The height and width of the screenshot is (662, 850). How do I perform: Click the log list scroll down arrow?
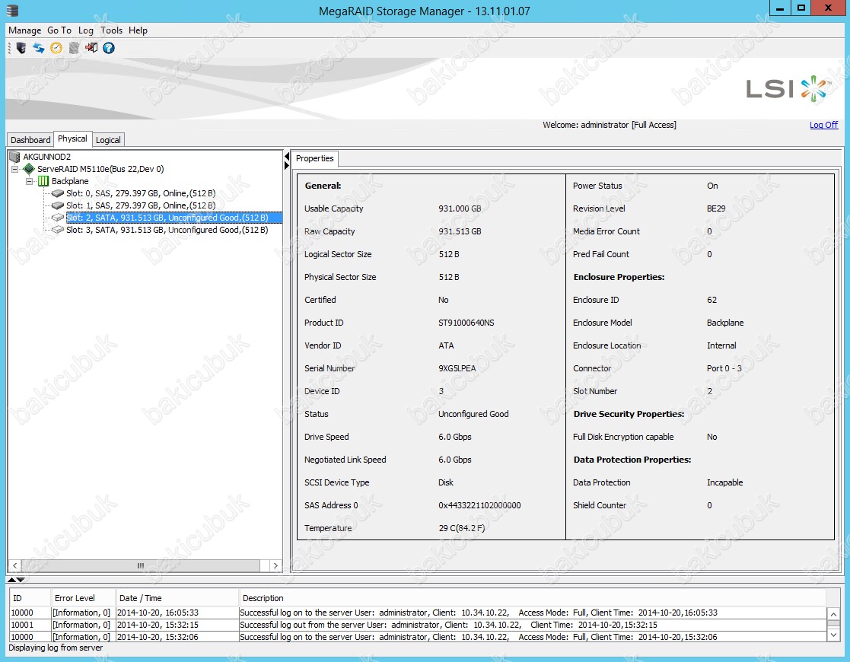click(834, 635)
